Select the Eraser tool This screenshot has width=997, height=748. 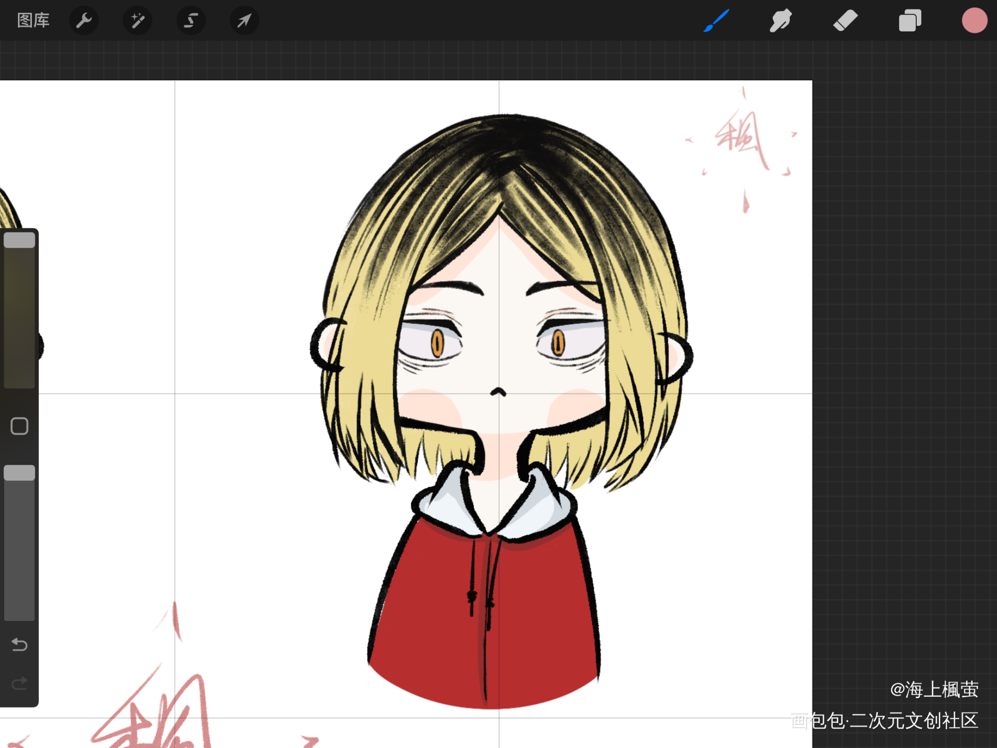coord(845,20)
